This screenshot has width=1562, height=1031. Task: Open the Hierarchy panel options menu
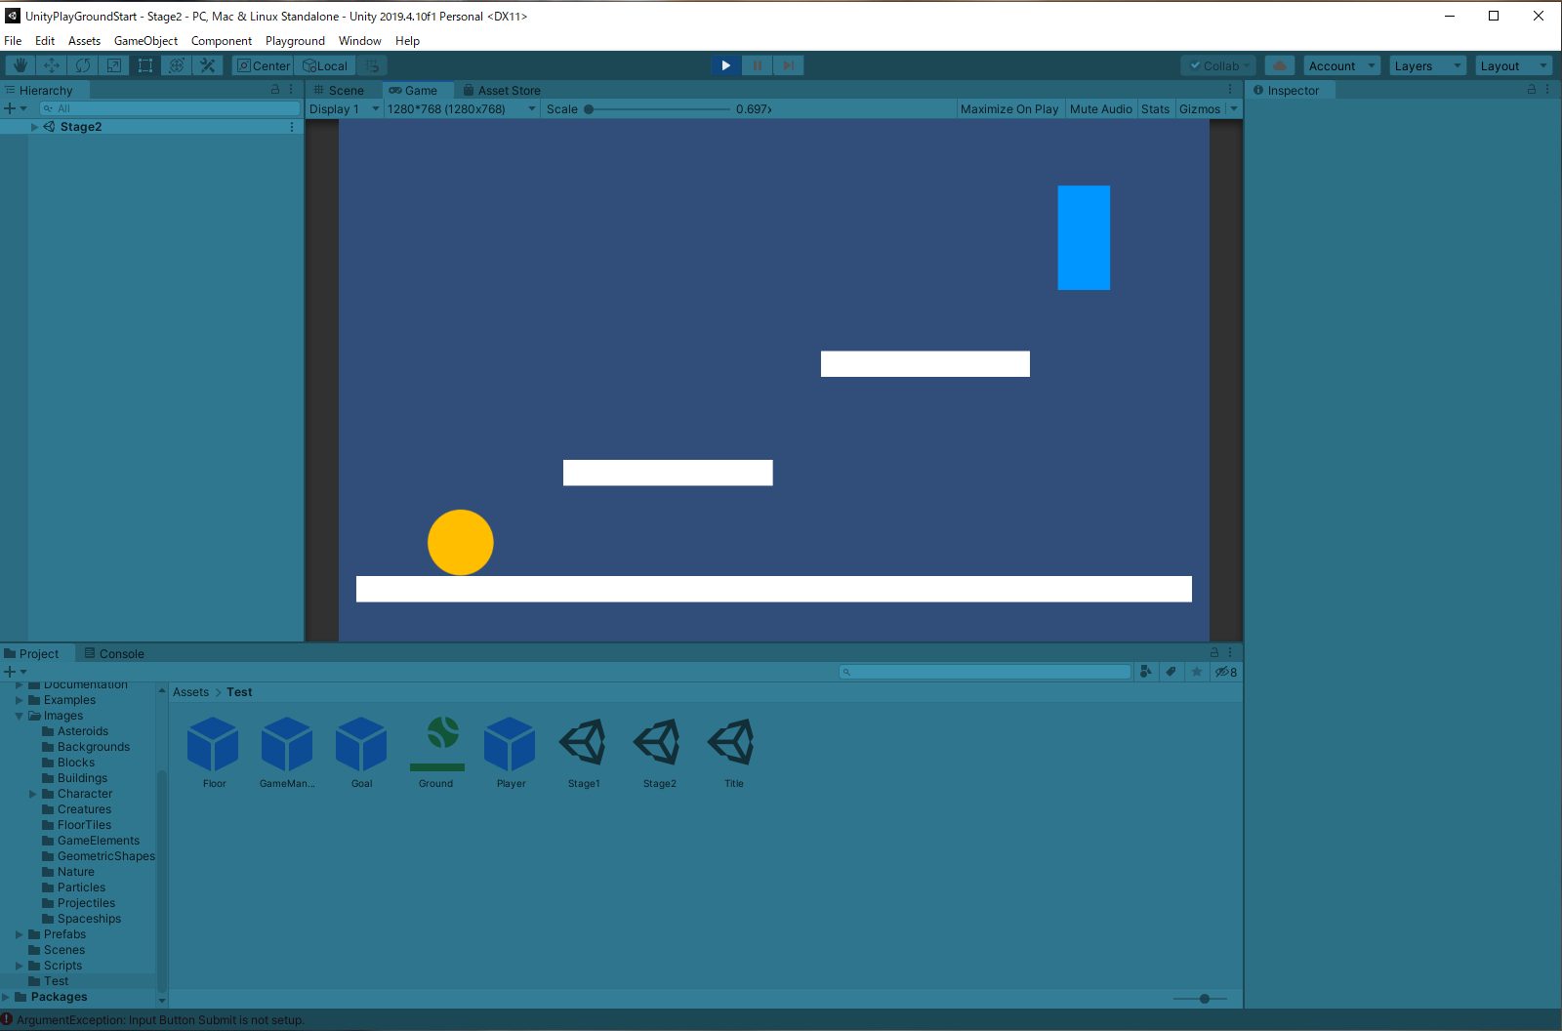coord(291,89)
